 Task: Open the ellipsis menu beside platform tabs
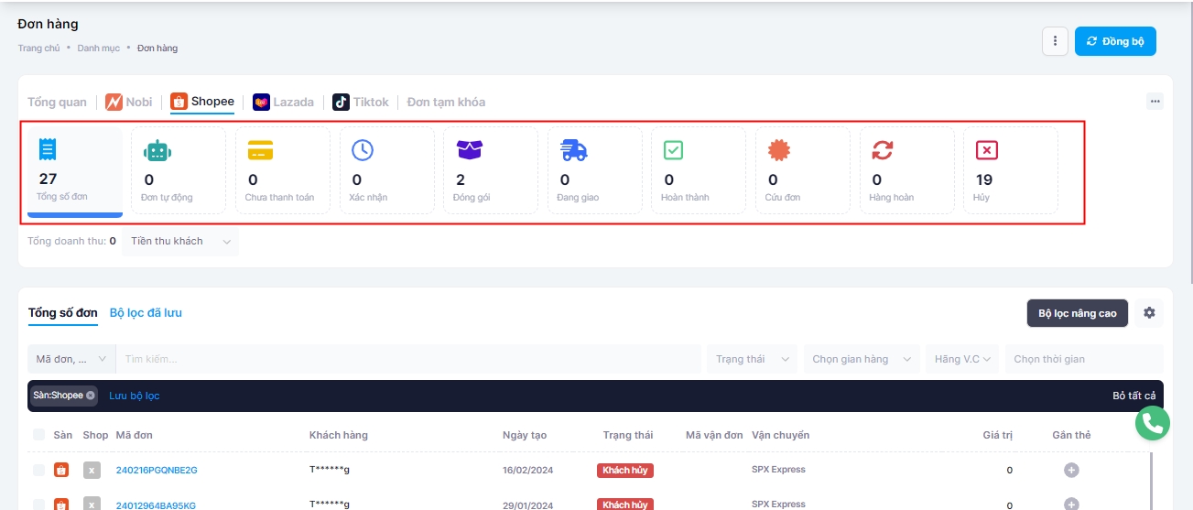pyautogui.click(x=1155, y=102)
